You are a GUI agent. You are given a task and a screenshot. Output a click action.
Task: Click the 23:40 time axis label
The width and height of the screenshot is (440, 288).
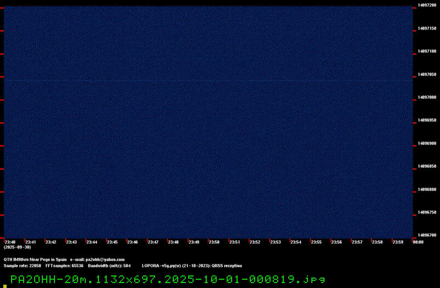(x=10, y=242)
